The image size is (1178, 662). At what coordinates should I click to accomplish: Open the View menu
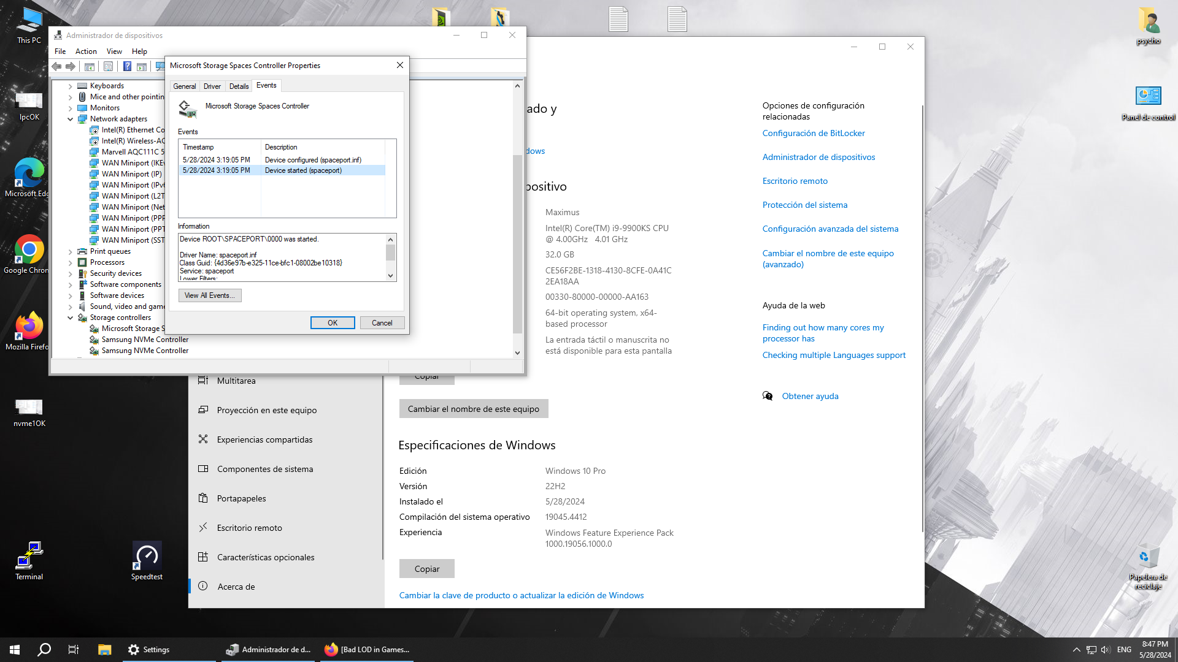click(114, 51)
